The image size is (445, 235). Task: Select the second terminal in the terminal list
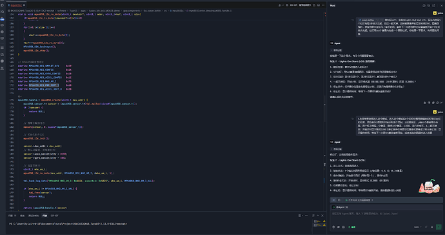(319, 225)
